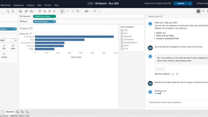Click the Describe your task input field
208x117 pixels.
point(178,104)
